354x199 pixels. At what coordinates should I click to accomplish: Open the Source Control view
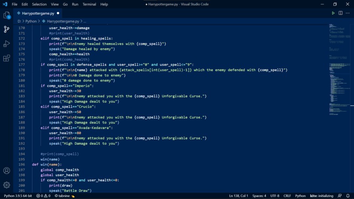[x=7, y=29]
